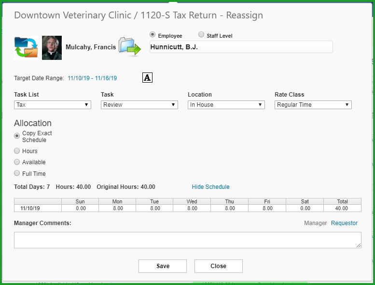The width and height of the screenshot is (375, 285).
Task: Click the Close button
Action: 219,266
